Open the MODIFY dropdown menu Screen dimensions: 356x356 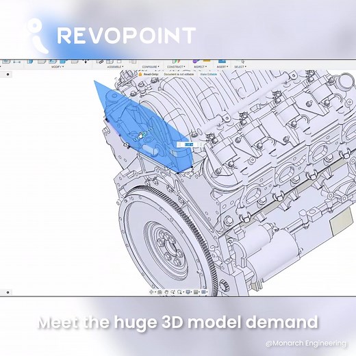click(x=58, y=67)
